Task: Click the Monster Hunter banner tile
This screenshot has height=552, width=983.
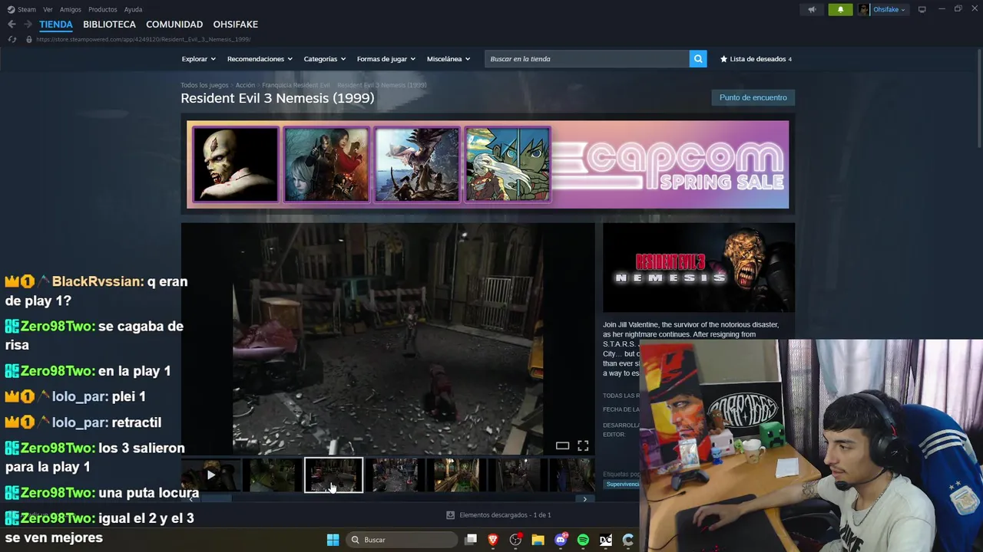Action: point(416,164)
